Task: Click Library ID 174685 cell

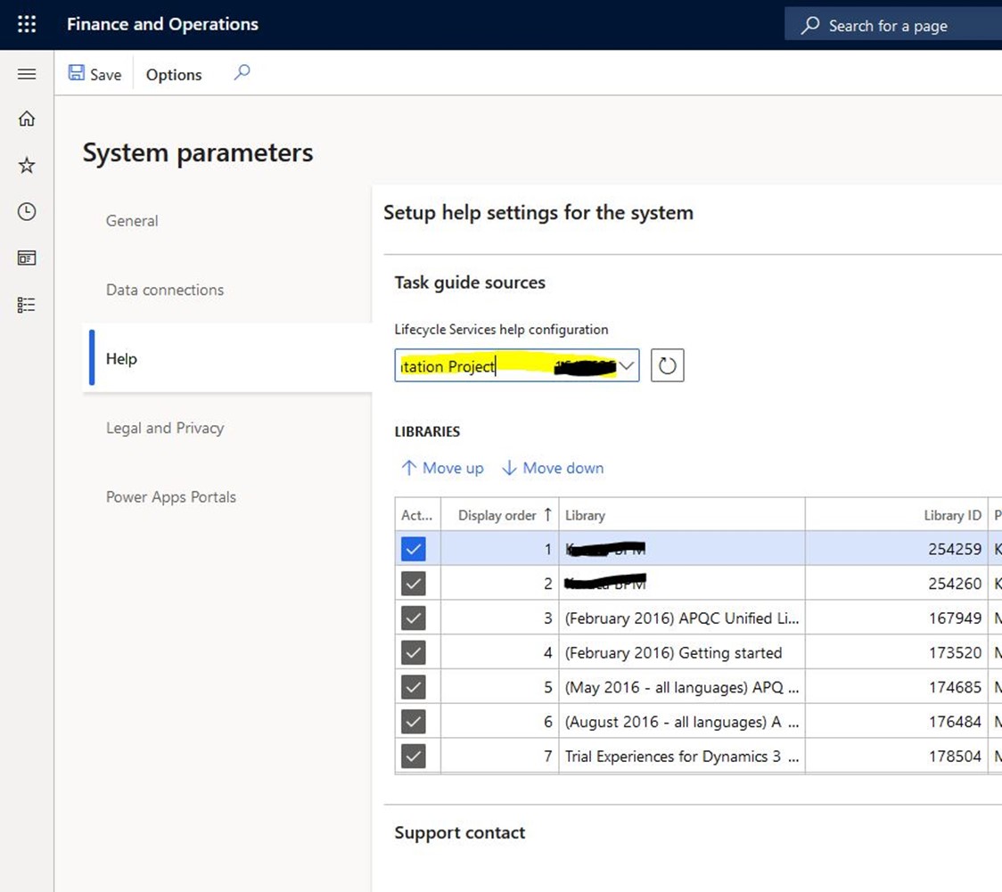Action: pos(897,687)
